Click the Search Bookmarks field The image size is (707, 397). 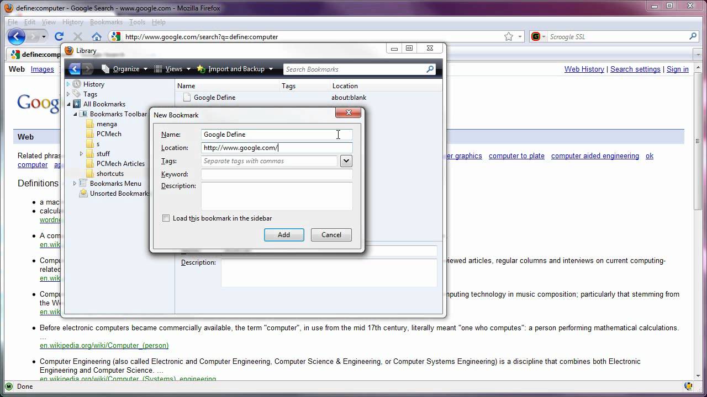360,69
